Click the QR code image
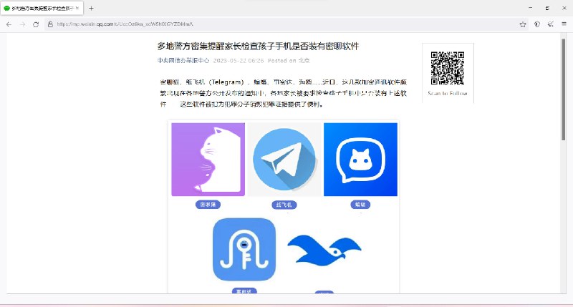573x307 pixels. pyautogui.click(x=448, y=68)
